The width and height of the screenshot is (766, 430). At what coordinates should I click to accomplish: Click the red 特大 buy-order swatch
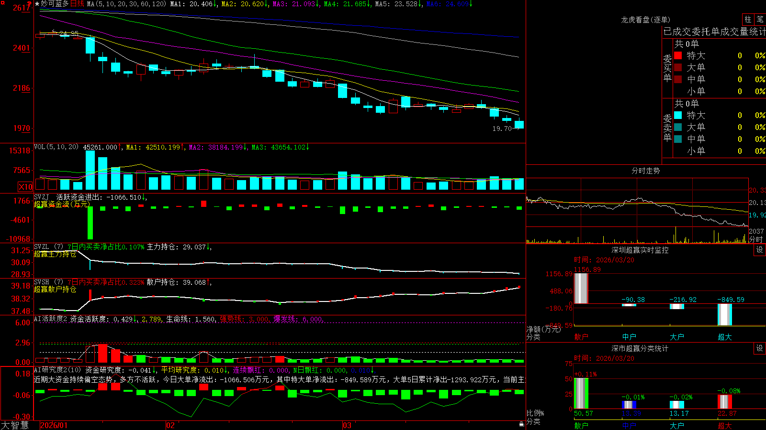point(678,55)
